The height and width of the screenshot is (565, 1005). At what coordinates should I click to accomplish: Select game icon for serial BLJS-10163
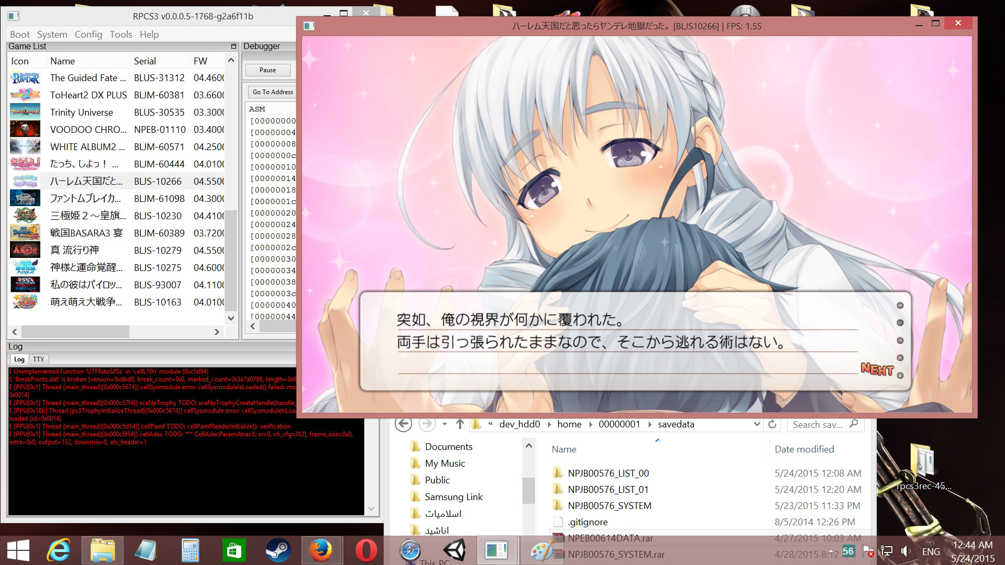tap(25, 302)
